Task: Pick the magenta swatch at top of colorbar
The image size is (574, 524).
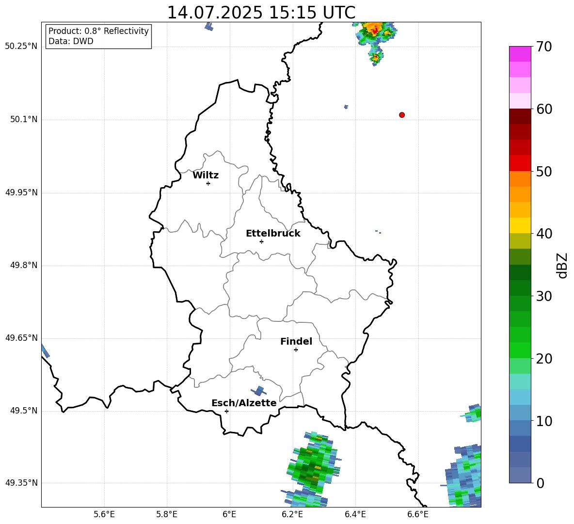Action: point(520,54)
